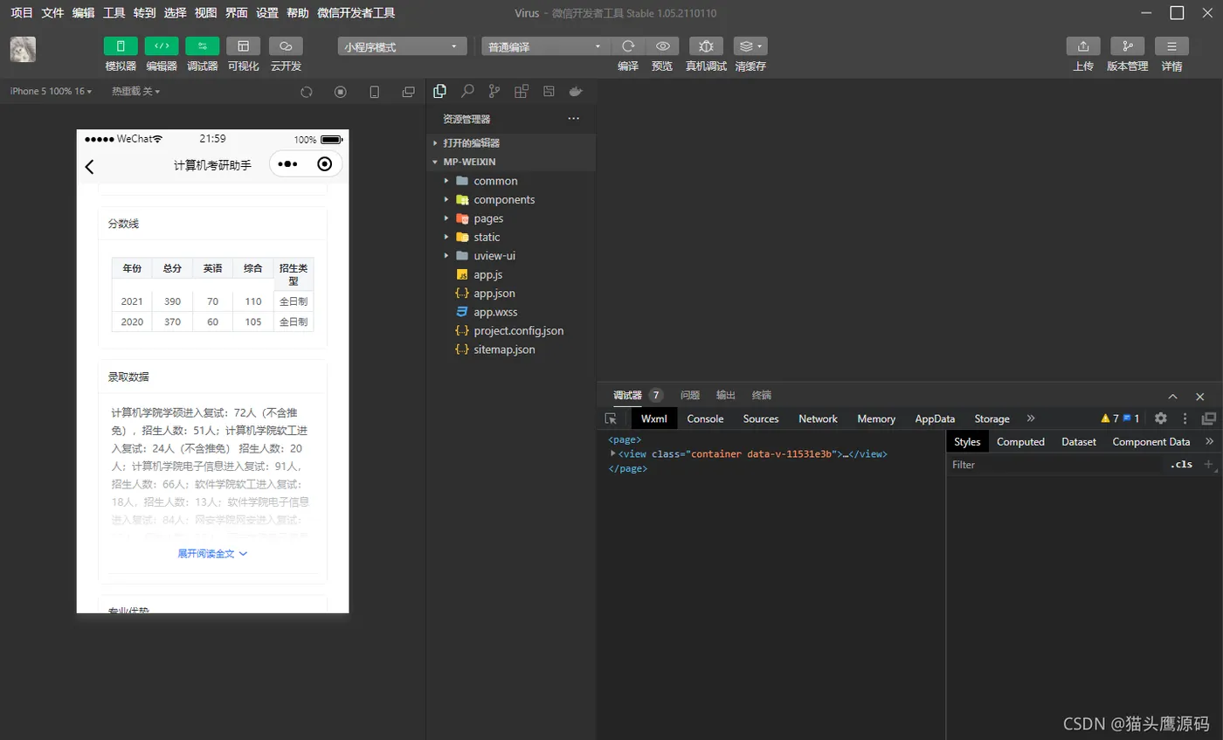Click the compile refresh icon
1223x740 pixels.
pos(628,46)
